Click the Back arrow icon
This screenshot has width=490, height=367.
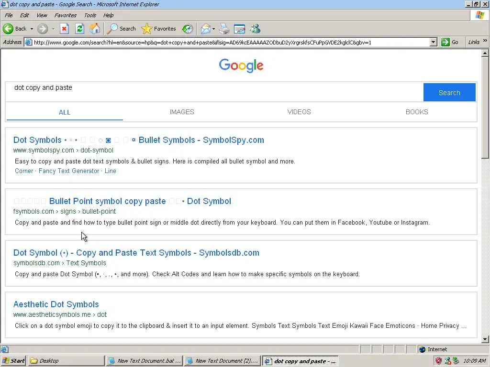[8, 29]
